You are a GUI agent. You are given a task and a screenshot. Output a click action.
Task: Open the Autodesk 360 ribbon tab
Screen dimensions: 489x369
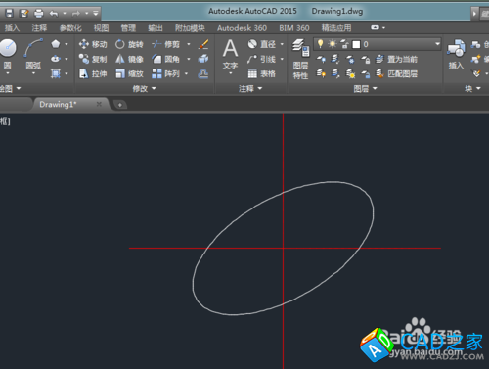coord(242,28)
